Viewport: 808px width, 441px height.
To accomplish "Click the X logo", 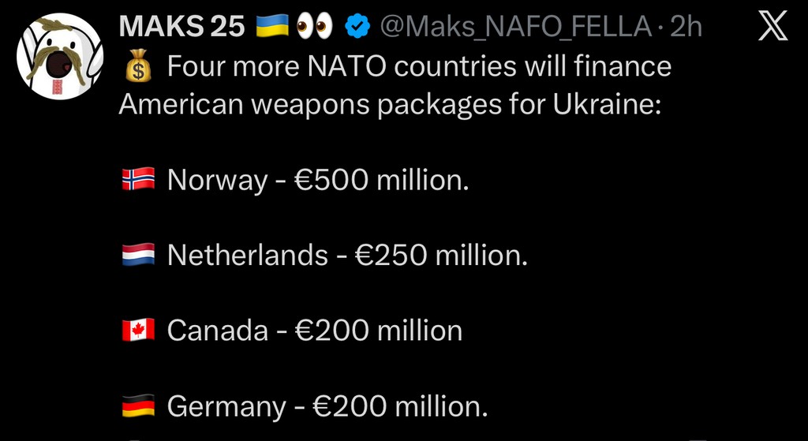I will coord(772,28).
